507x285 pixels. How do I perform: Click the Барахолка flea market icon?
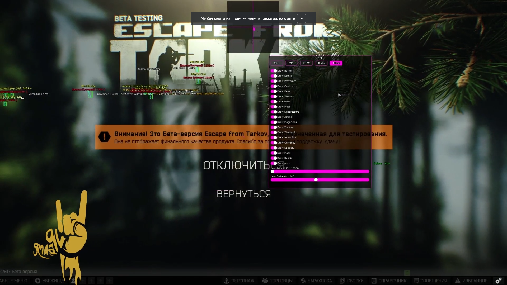(x=303, y=281)
